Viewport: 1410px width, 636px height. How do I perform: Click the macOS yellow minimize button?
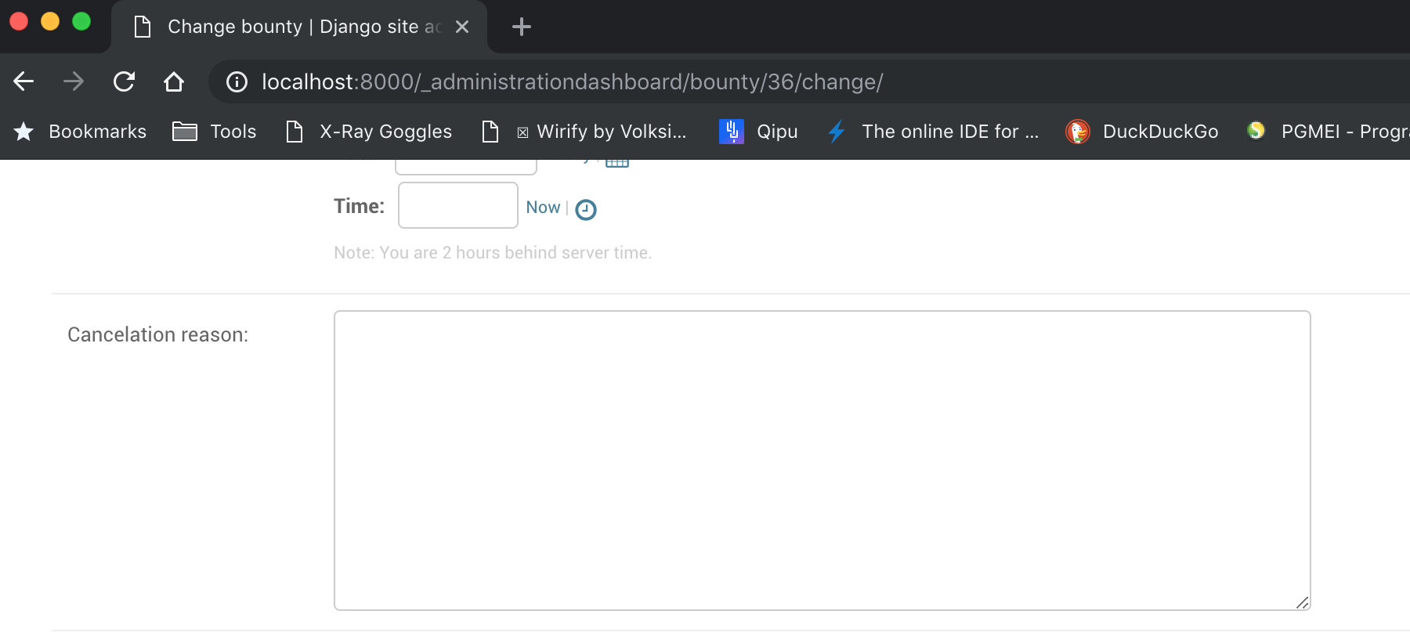[x=50, y=21]
